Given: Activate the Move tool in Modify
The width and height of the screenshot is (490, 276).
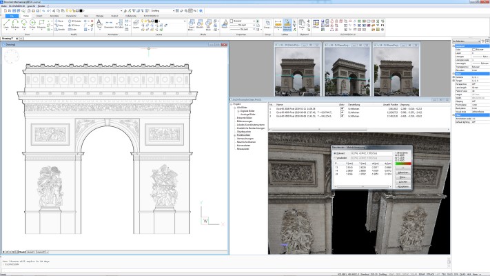Looking at the screenshot, I should 59,21.
